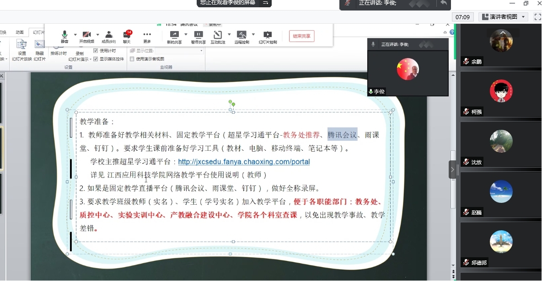The height and width of the screenshot is (281, 542).
Task: Pause sharing with the 暂停共享 icon
Action: point(198,35)
